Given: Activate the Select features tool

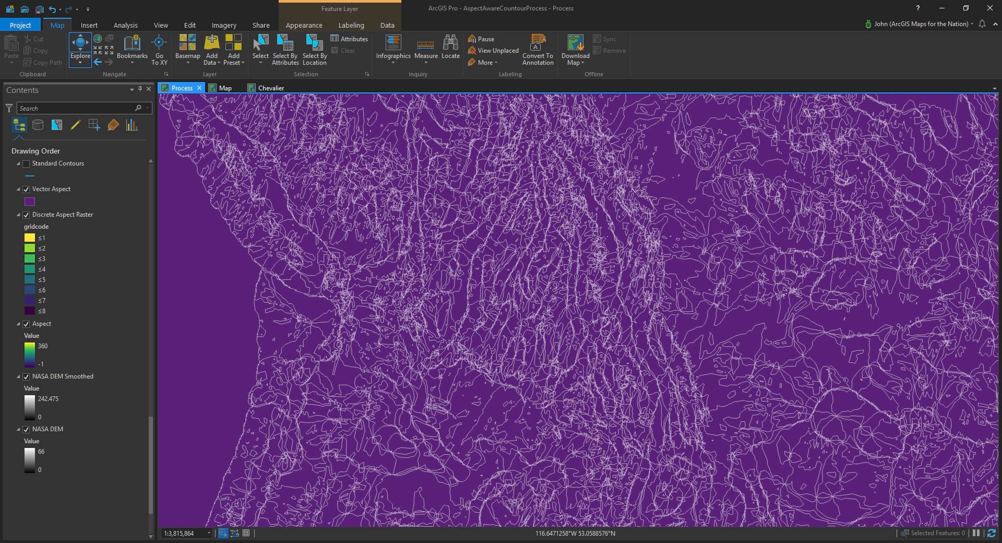Looking at the screenshot, I should click(x=260, y=49).
